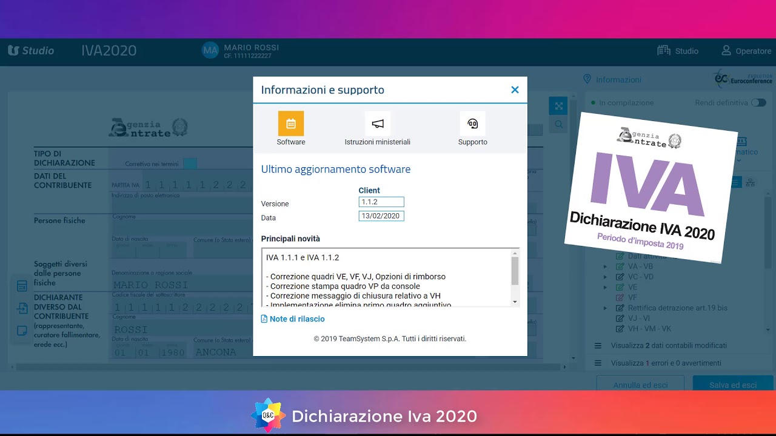Select the Versione field showing 1.1.2
776x436 pixels.
[381, 202]
